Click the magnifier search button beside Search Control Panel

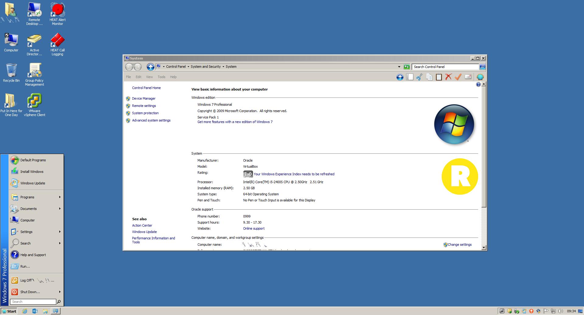(x=482, y=67)
